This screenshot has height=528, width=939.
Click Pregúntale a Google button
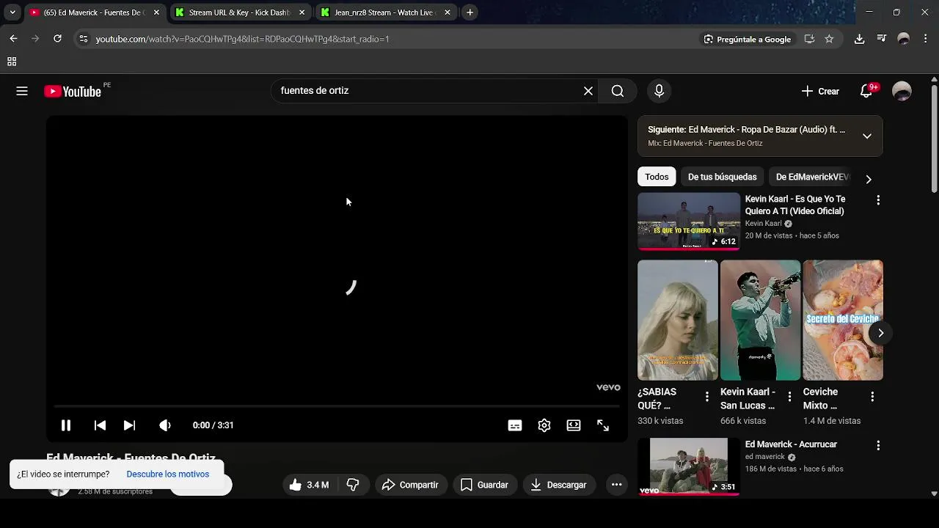pos(747,39)
